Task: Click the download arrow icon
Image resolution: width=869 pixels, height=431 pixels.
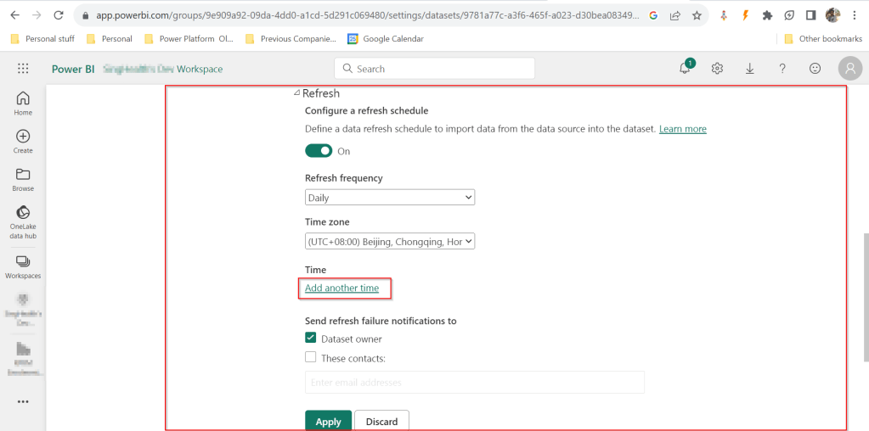Action: [x=750, y=69]
